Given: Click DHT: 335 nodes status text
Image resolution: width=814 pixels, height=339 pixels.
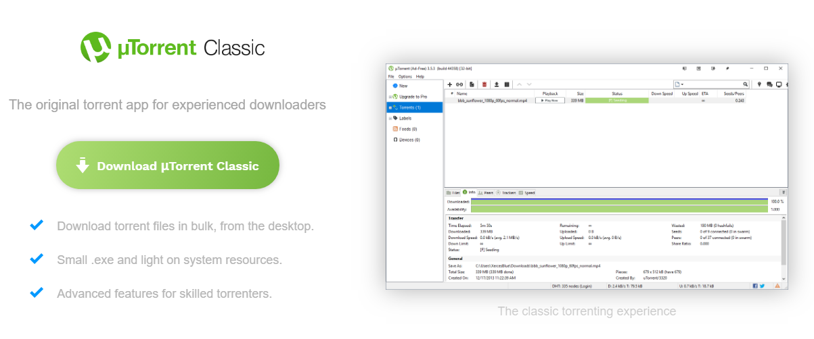Looking at the screenshot, I should tap(572, 286).
